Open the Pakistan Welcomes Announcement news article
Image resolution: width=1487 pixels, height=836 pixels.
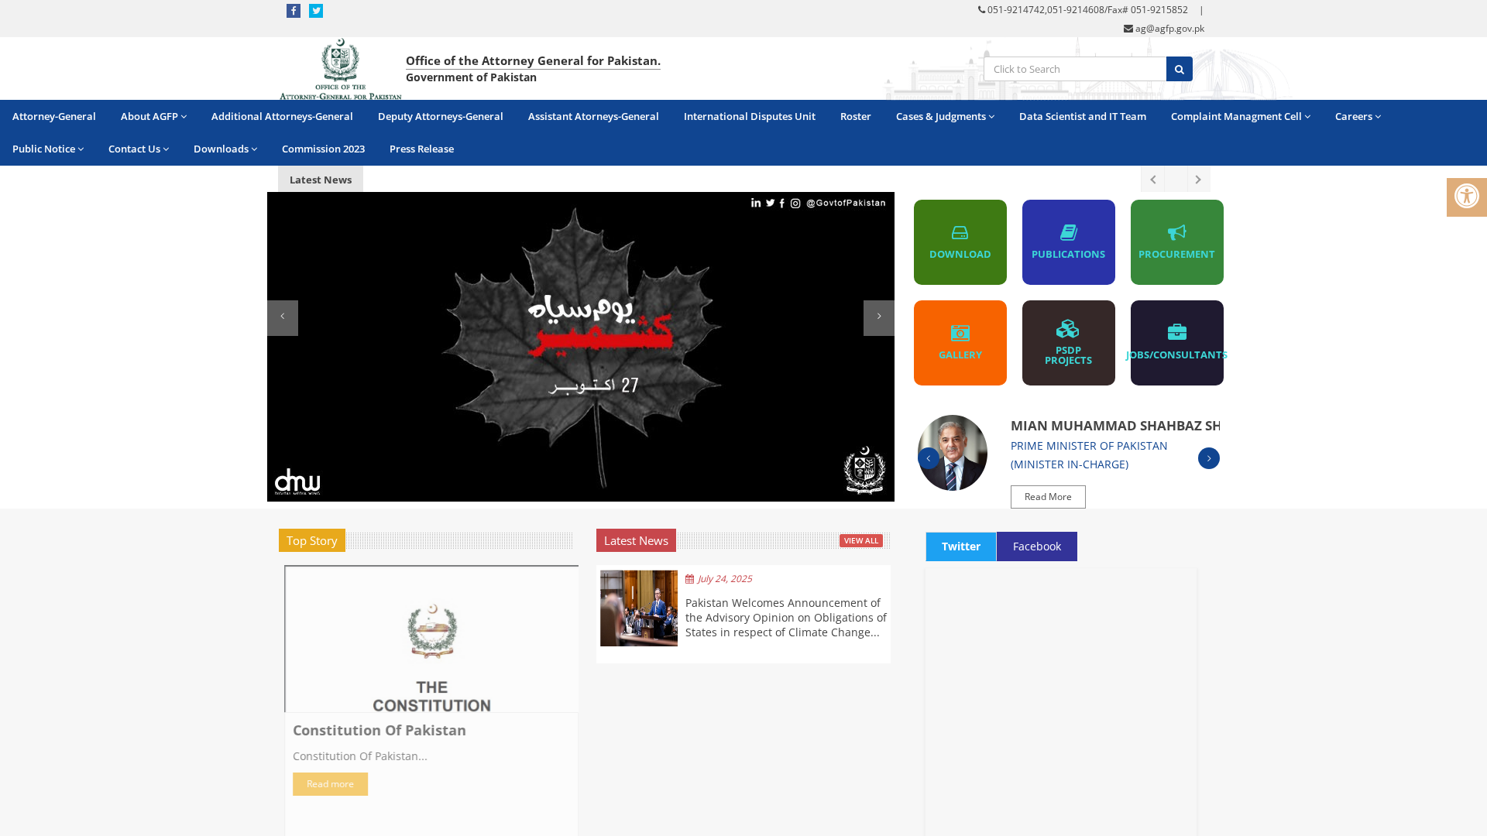pyautogui.click(x=785, y=618)
